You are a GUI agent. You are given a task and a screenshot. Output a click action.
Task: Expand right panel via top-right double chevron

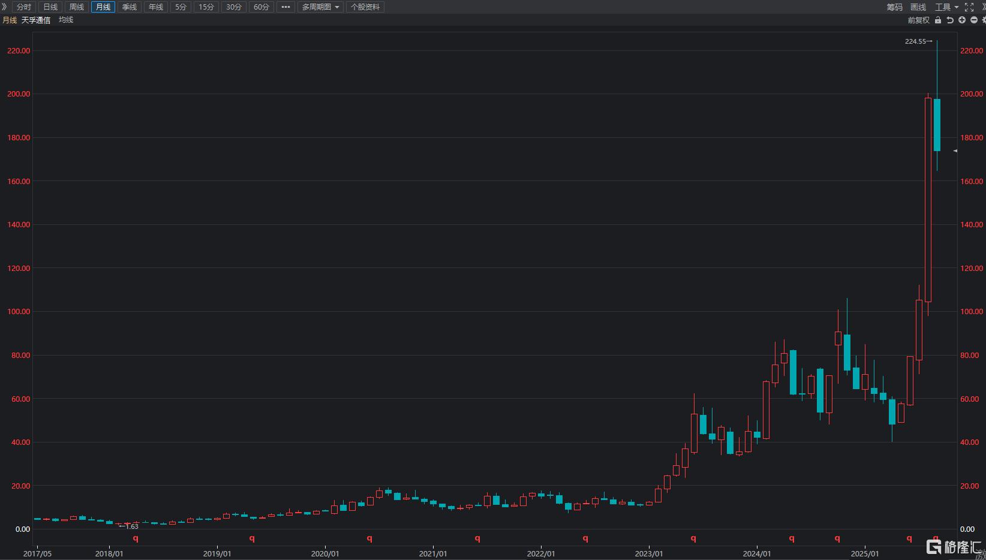(982, 7)
